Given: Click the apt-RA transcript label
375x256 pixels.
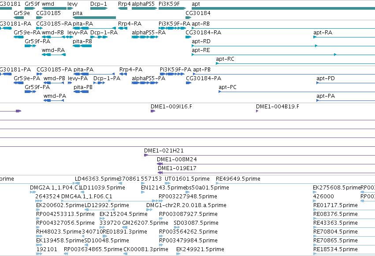Looking at the screenshot, I should click(x=323, y=32).
